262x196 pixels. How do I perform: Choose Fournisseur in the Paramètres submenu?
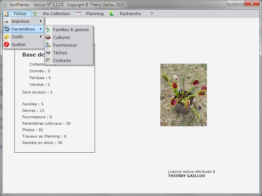69,45
